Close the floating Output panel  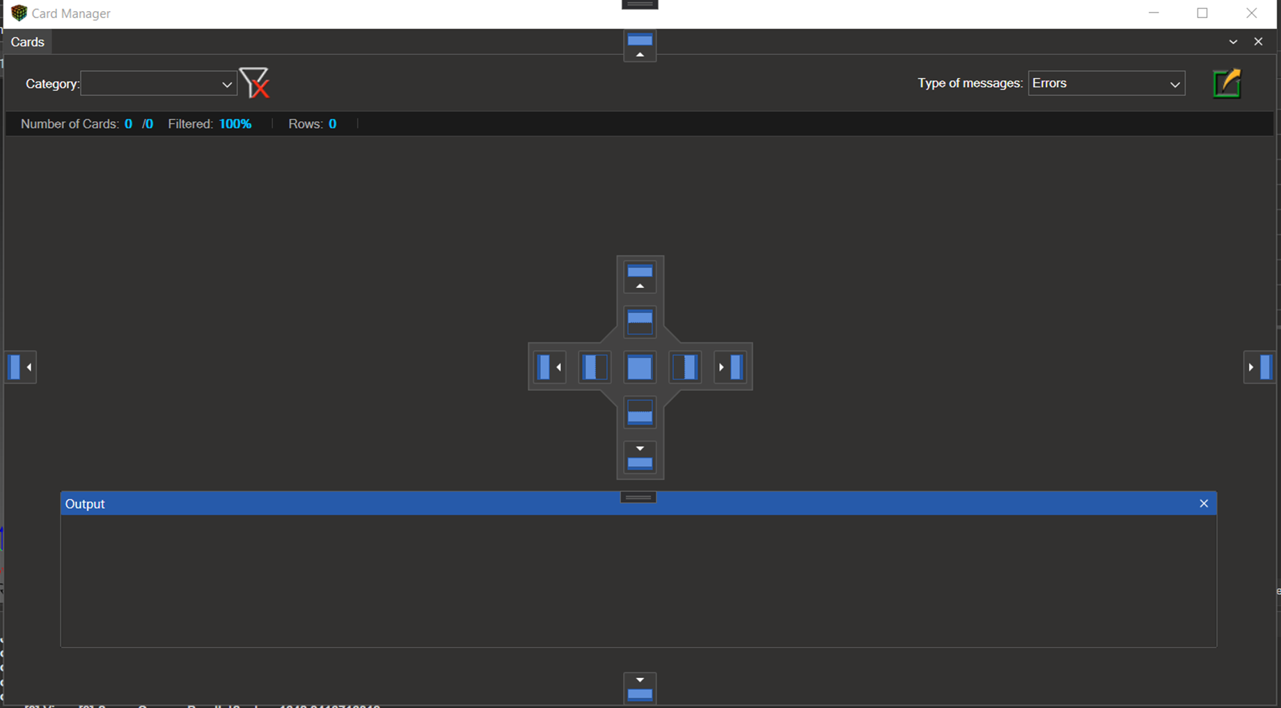1204,504
